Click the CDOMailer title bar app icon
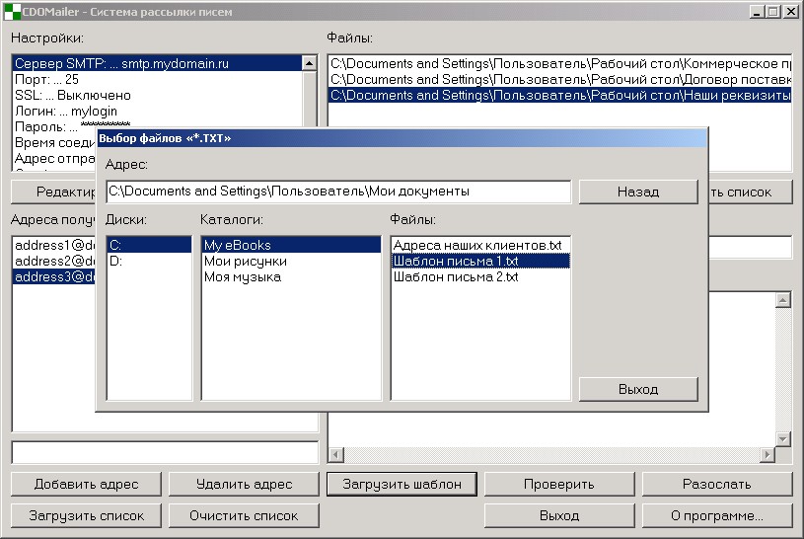 12,11
